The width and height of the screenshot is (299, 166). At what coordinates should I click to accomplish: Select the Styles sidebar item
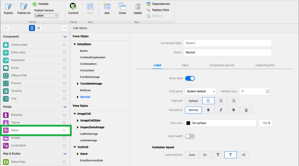tap(36, 130)
